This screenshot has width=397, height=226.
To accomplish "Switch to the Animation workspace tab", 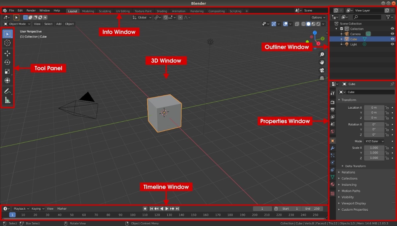I will point(179,11).
